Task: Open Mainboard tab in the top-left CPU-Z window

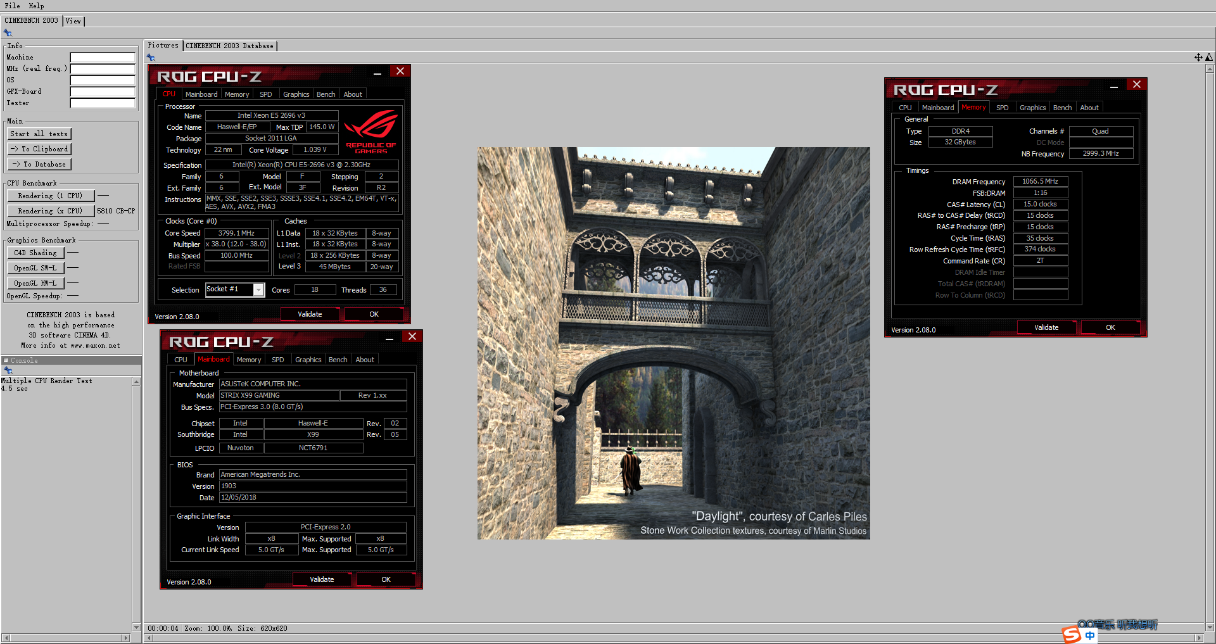Action: [x=201, y=94]
